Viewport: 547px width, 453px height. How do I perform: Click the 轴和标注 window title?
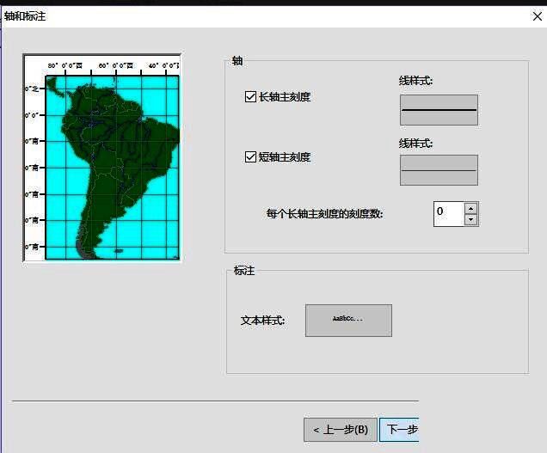[x=28, y=15]
